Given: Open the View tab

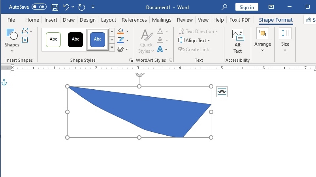Looking at the screenshot, I should pyautogui.click(x=203, y=20).
